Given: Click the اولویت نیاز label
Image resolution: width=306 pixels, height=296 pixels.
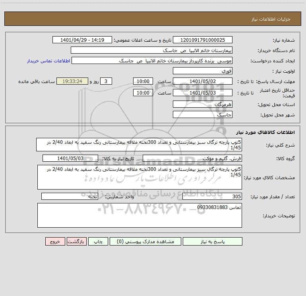Looking at the screenshot, I should coord(284,71).
